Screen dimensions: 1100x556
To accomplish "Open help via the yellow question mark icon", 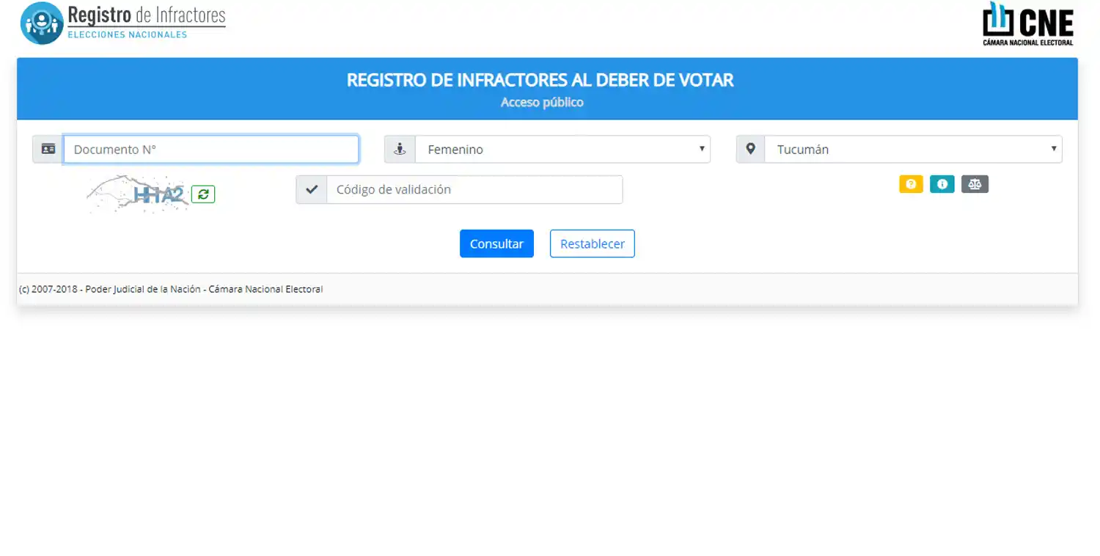I will pos(911,184).
